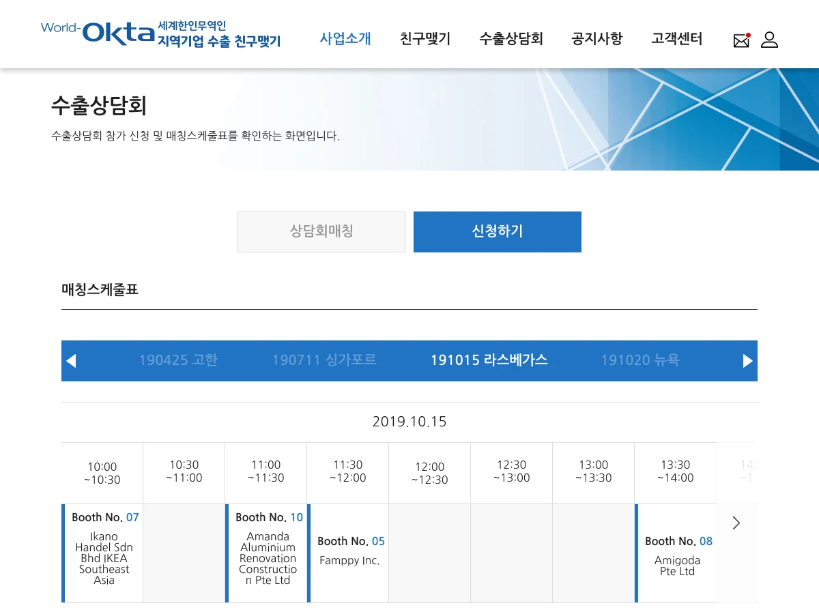The width and height of the screenshot is (819, 614).
Task: Go to the 수출상담회 menu
Action: tap(511, 39)
